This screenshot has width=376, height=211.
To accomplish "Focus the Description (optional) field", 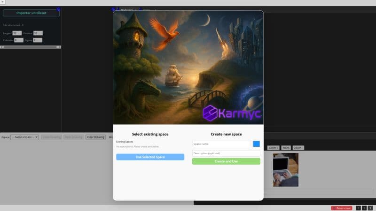I will pyautogui.click(x=226, y=153).
